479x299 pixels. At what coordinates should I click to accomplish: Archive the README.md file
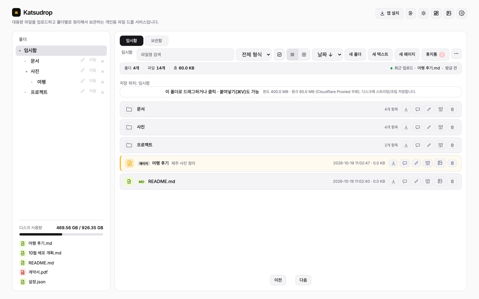(428, 181)
